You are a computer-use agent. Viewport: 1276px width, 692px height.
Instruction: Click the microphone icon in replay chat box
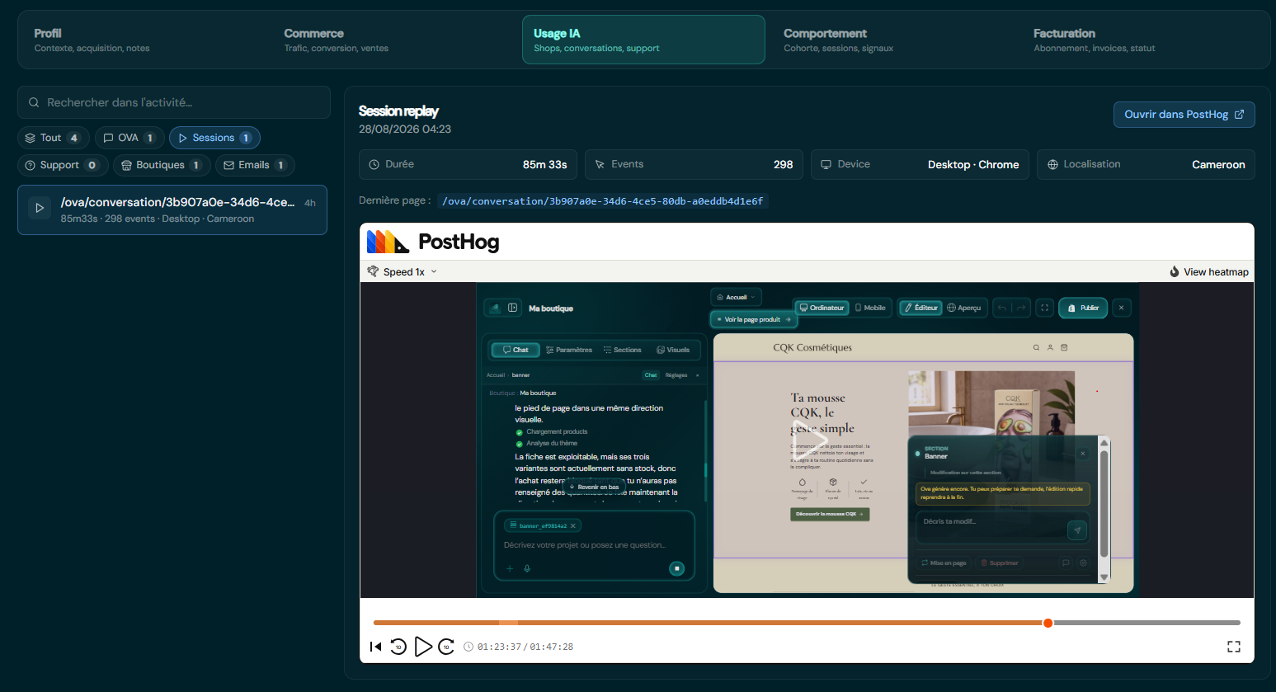click(527, 568)
